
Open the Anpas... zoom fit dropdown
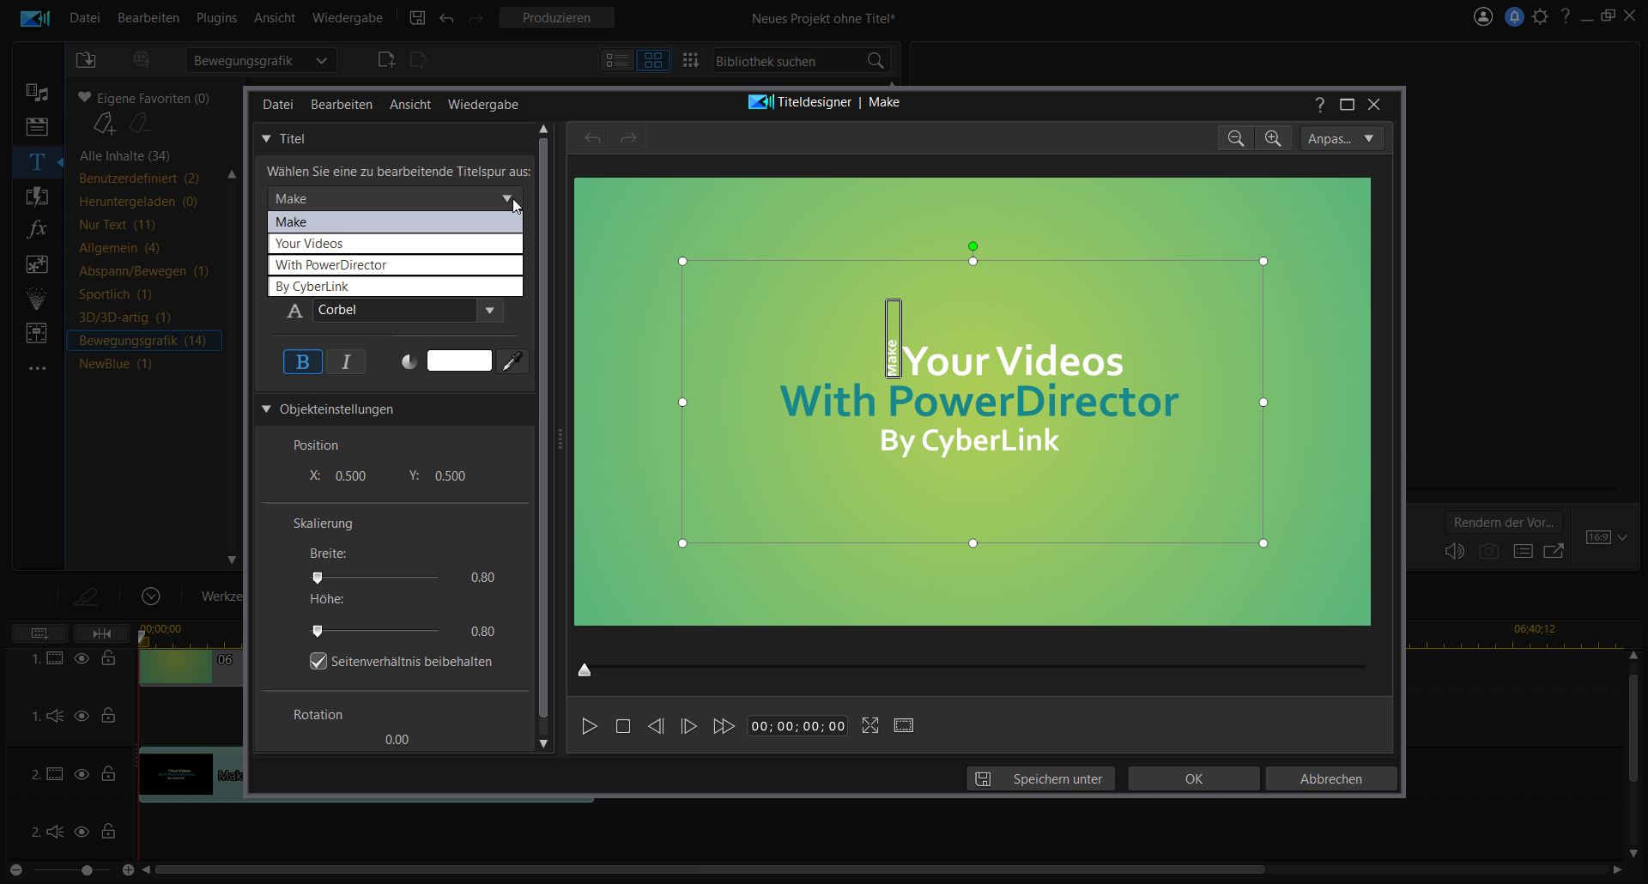[1342, 138]
